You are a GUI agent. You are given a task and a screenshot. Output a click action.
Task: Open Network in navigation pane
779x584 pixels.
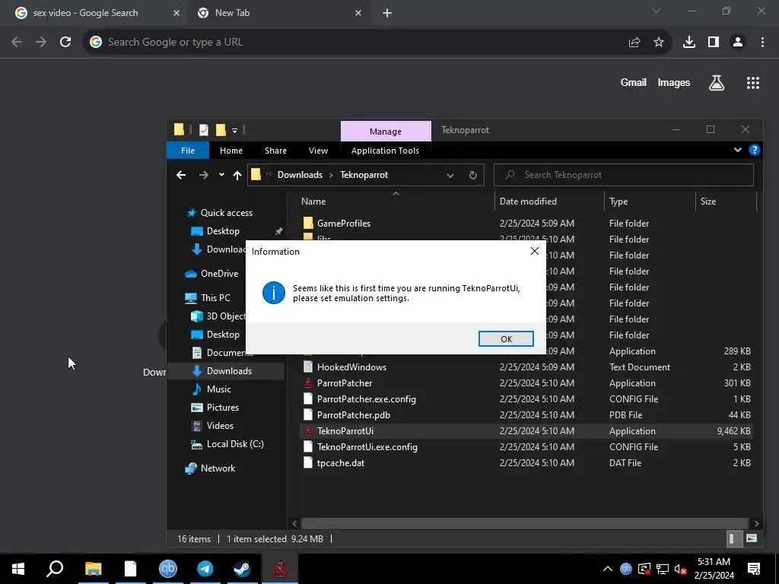point(218,468)
